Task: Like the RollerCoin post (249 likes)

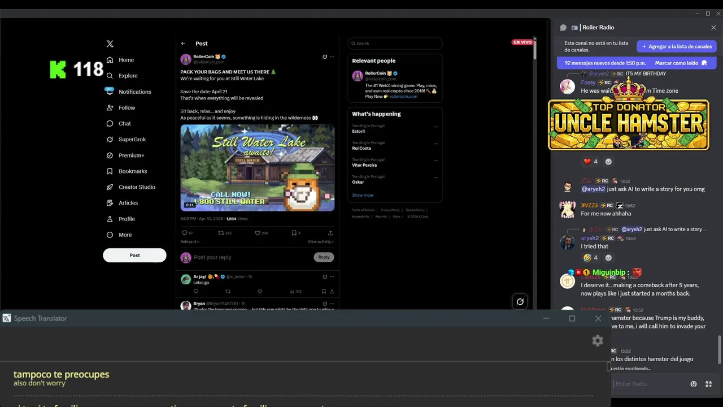Action: click(x=258, y=233)
